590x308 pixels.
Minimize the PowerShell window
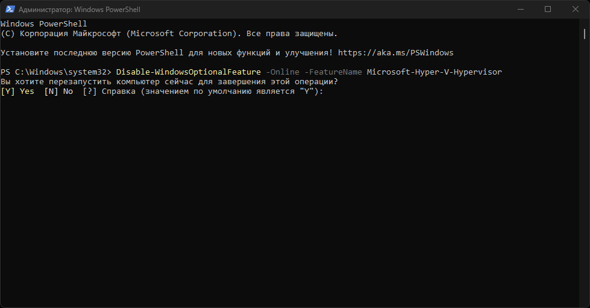tap(520, 10)
